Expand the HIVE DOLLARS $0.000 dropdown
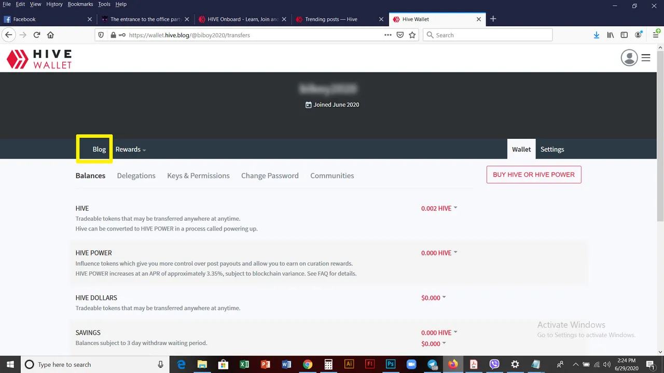The width and height of the screenshot is (664, 373). [x=434, y=298]
